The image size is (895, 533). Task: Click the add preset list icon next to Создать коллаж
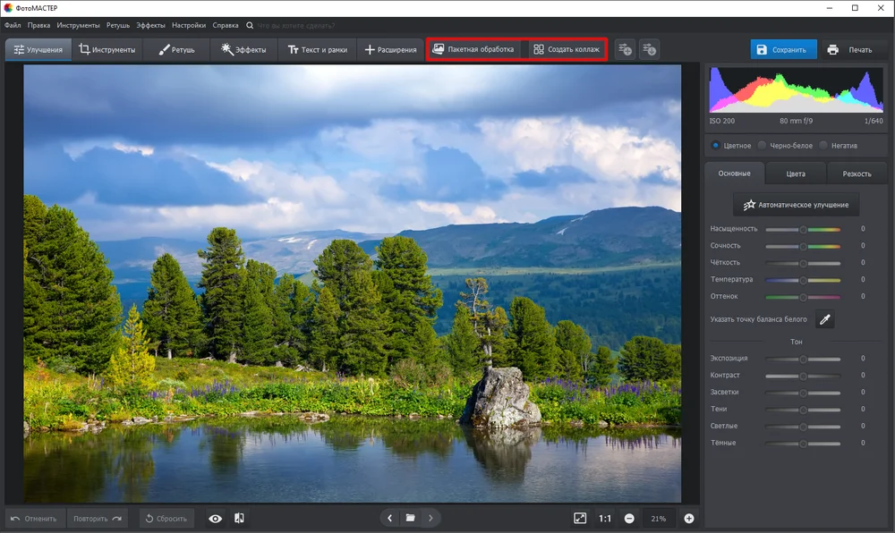pyautogui.click(x=625, y=49)
